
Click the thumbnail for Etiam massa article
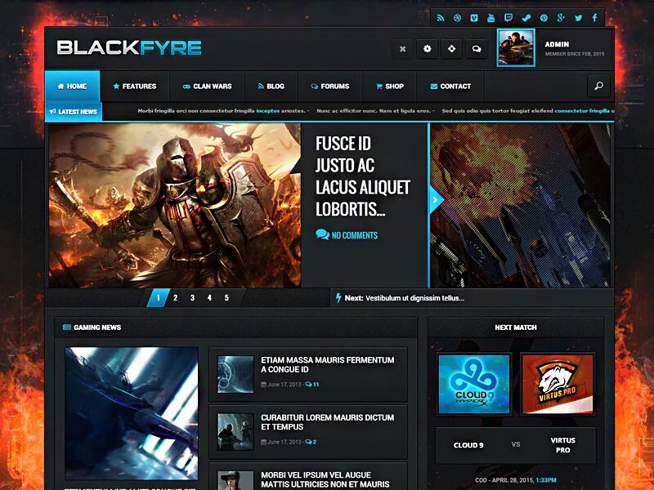(x=235, y=374)
